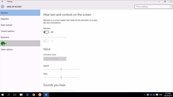Screen dimensions: 173x97
Task: Open the Keyboard category
Action: (20, 37)
